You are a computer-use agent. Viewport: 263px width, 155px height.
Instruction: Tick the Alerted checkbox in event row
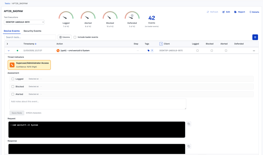pos(226,51)
